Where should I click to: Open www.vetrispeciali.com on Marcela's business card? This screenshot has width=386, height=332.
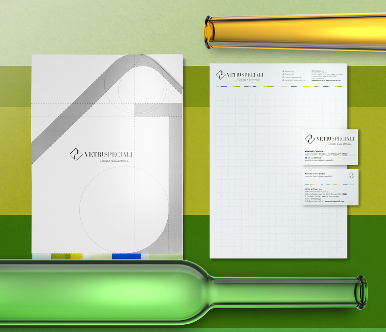tap(335, 201)
